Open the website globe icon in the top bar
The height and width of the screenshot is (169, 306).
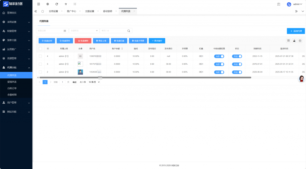48,4
